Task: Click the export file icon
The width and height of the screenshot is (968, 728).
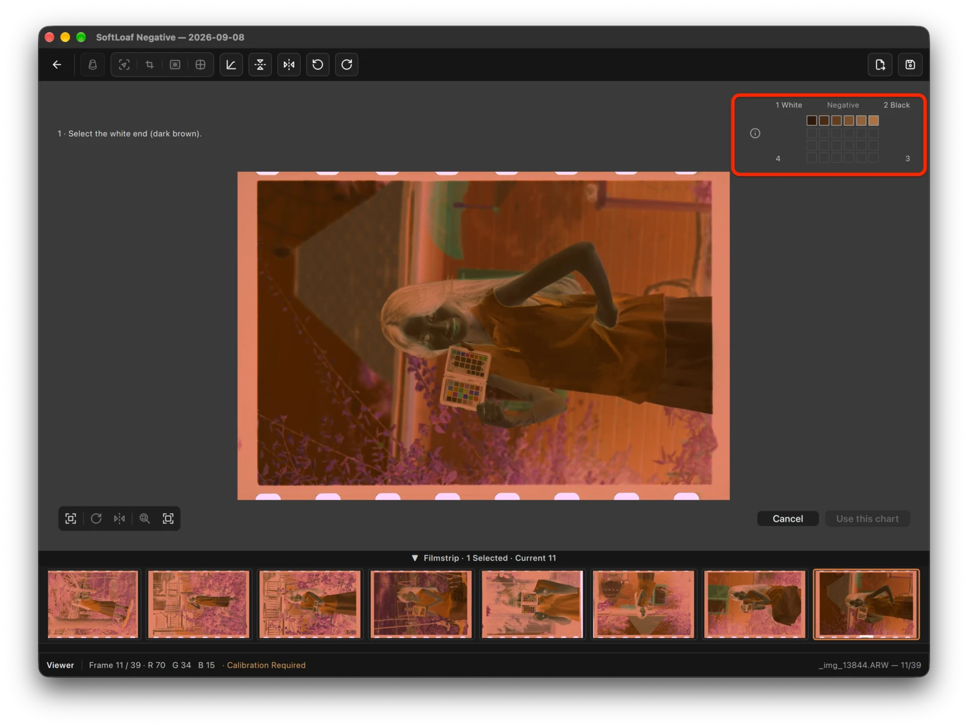Action: [x=880, y=65]
